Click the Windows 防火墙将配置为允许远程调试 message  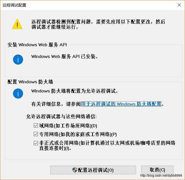point(75,91)
